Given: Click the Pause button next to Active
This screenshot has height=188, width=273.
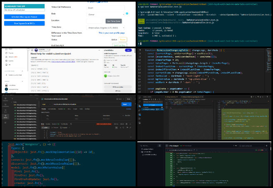Looking at the screenshot, I should point(123,40).
